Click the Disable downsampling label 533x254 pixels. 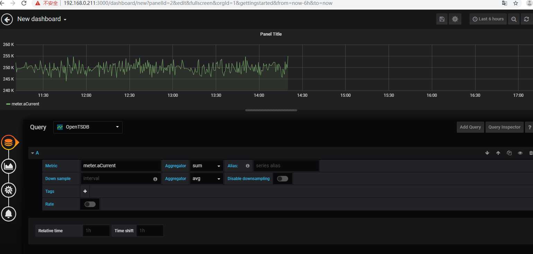pyautogui.click(x=249, y=179)
